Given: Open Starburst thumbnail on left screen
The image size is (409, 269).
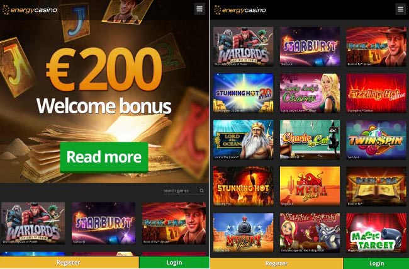Looking at the screenshot, I should 104,223.
